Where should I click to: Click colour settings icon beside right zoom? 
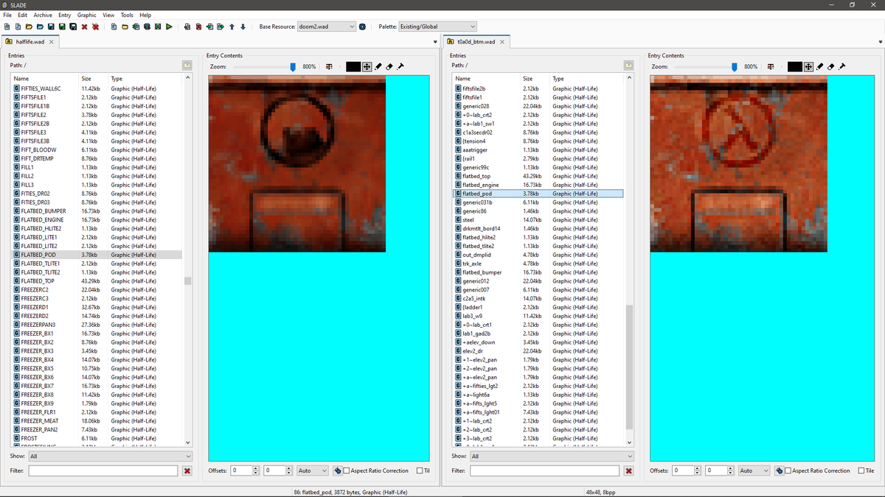[x=771, y=66]
